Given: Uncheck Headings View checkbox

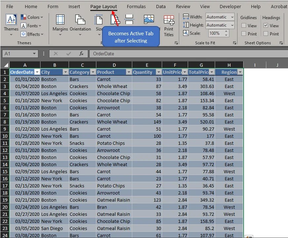Looking at the screenshot, I should click(266, 25).
